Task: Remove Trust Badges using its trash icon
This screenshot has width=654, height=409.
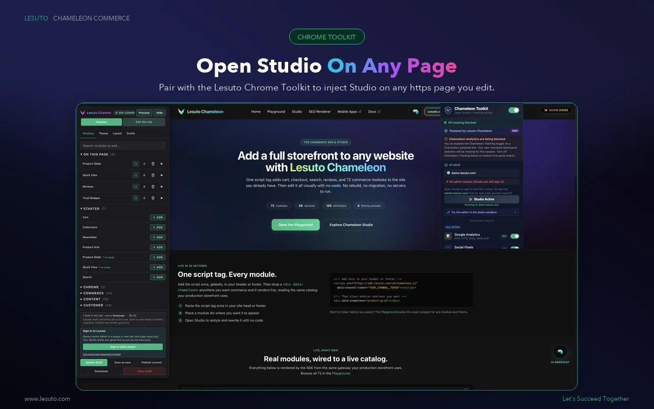Action: tap(153, 198)
